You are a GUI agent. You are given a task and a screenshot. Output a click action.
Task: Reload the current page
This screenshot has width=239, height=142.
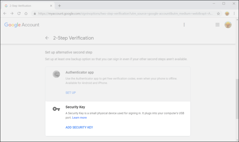(19, 13)
